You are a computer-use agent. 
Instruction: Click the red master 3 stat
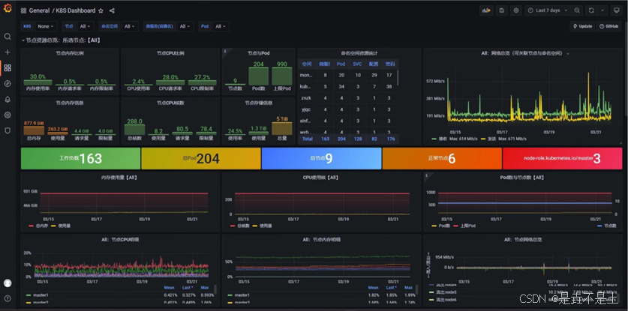coord(562,159)
